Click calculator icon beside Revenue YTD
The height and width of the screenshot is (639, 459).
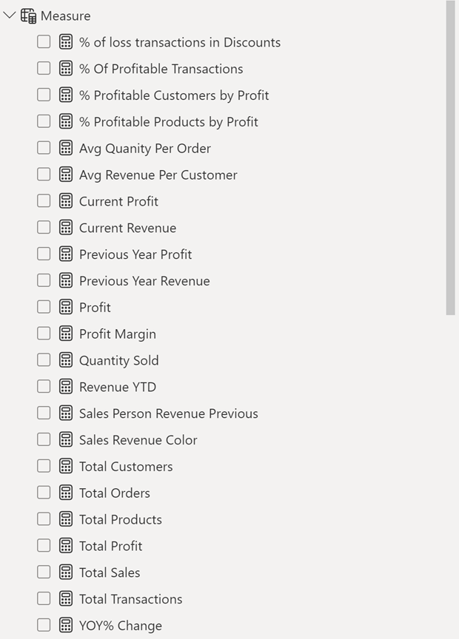[66, 387]
